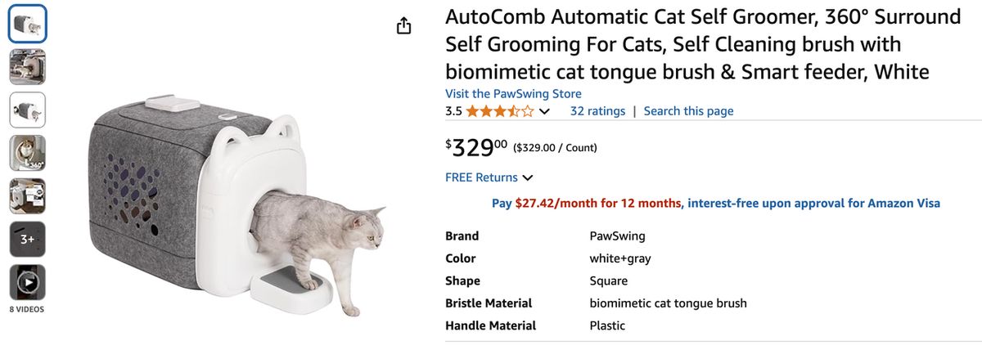982x350 pixels.
Task: Click the share icon above the product image
Action: [x=403, y=26]
